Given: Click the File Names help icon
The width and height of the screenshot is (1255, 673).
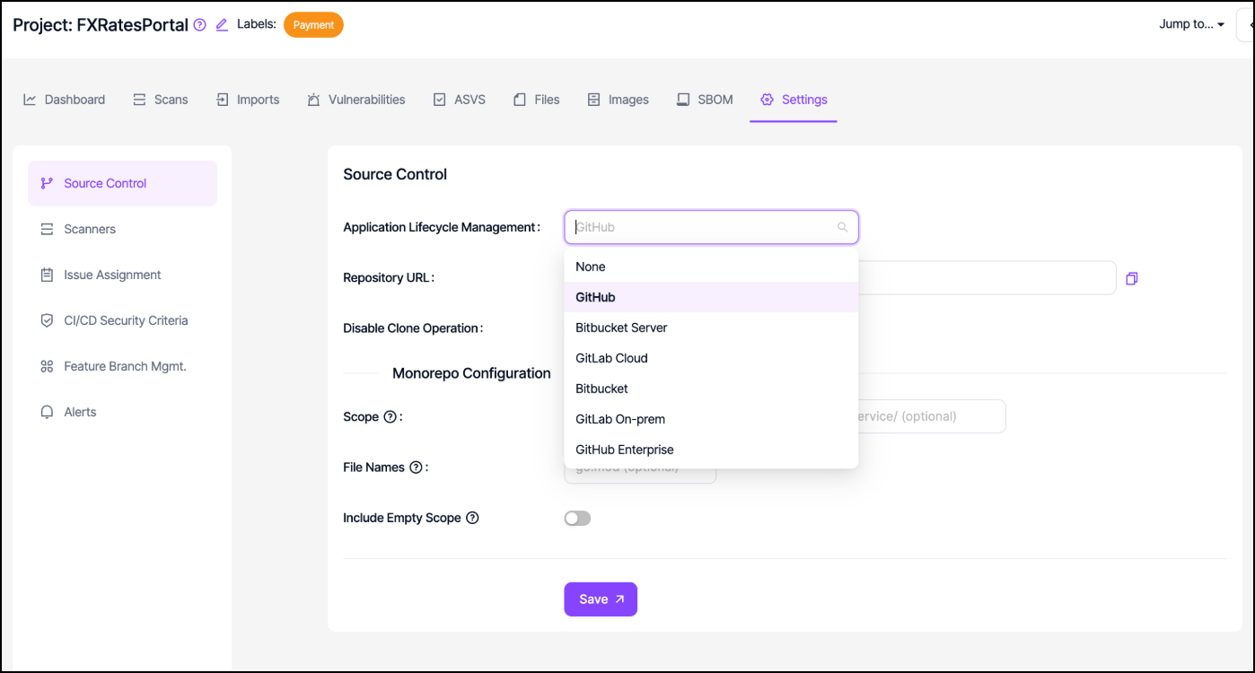Looking at the screenshot, I should [x=416, y=468].
